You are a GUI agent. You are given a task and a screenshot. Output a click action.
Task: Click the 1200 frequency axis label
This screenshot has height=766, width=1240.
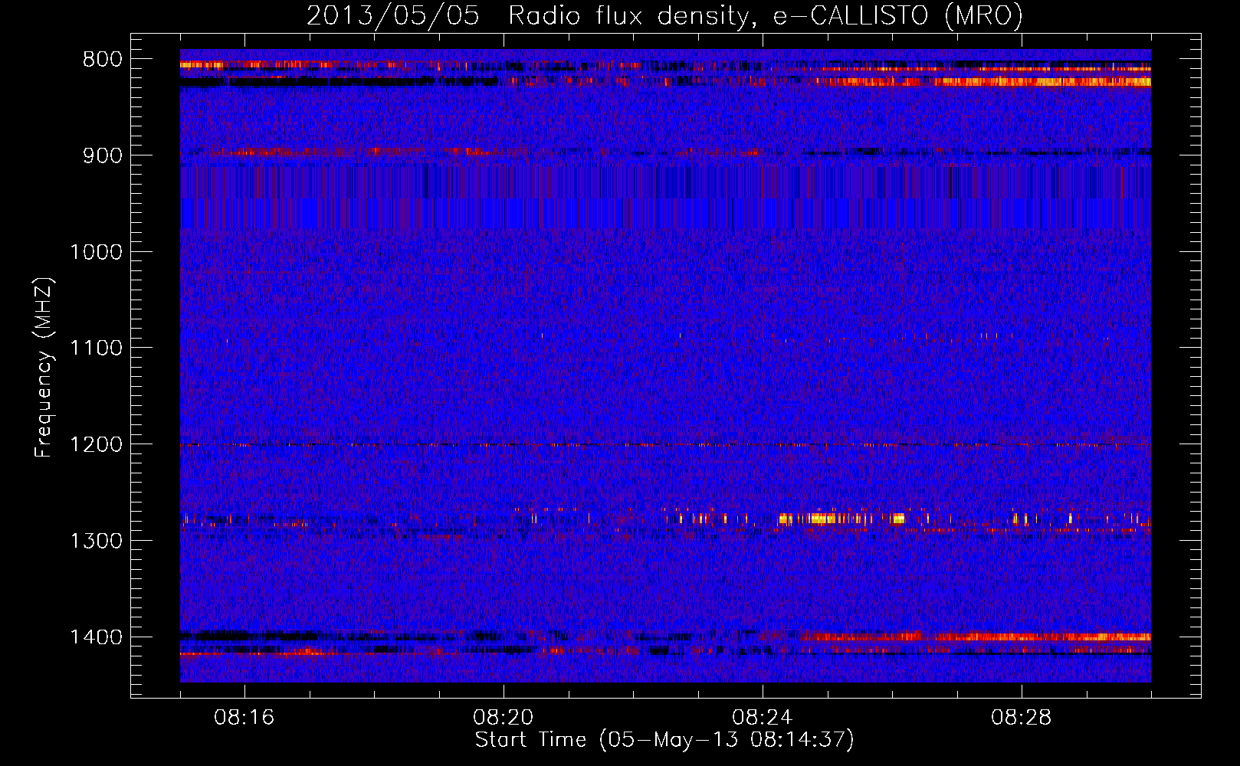tap(96, 444)
